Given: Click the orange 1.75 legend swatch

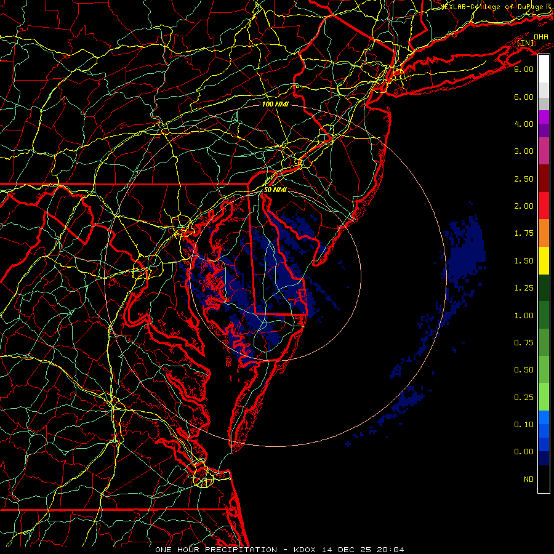Looking at the screenshot, I should pyautogui.click(x=544, y=233).
